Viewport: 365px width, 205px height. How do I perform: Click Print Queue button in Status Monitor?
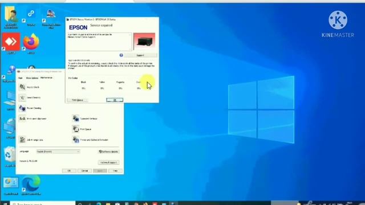pos(78,100)
